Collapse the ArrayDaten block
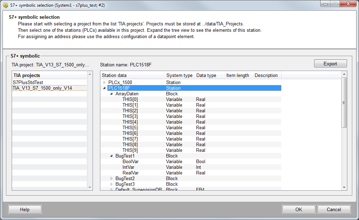 point(112,94)
